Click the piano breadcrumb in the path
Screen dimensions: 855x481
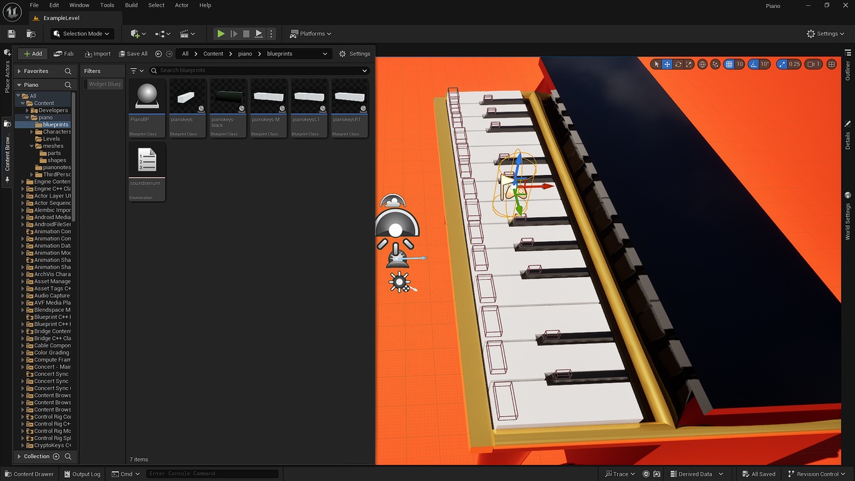[x=245, y=53]
